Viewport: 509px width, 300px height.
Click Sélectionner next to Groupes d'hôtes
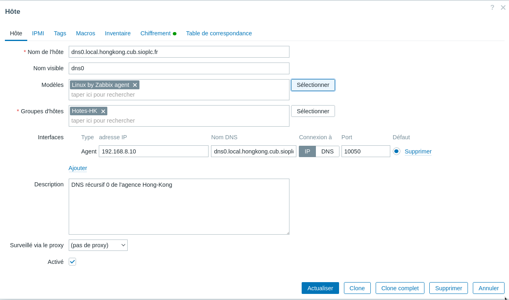[313, 111]
